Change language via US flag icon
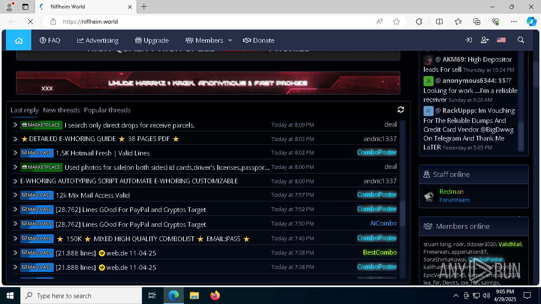The width and height of the screenshot is (541, 304). coord(501,40)
